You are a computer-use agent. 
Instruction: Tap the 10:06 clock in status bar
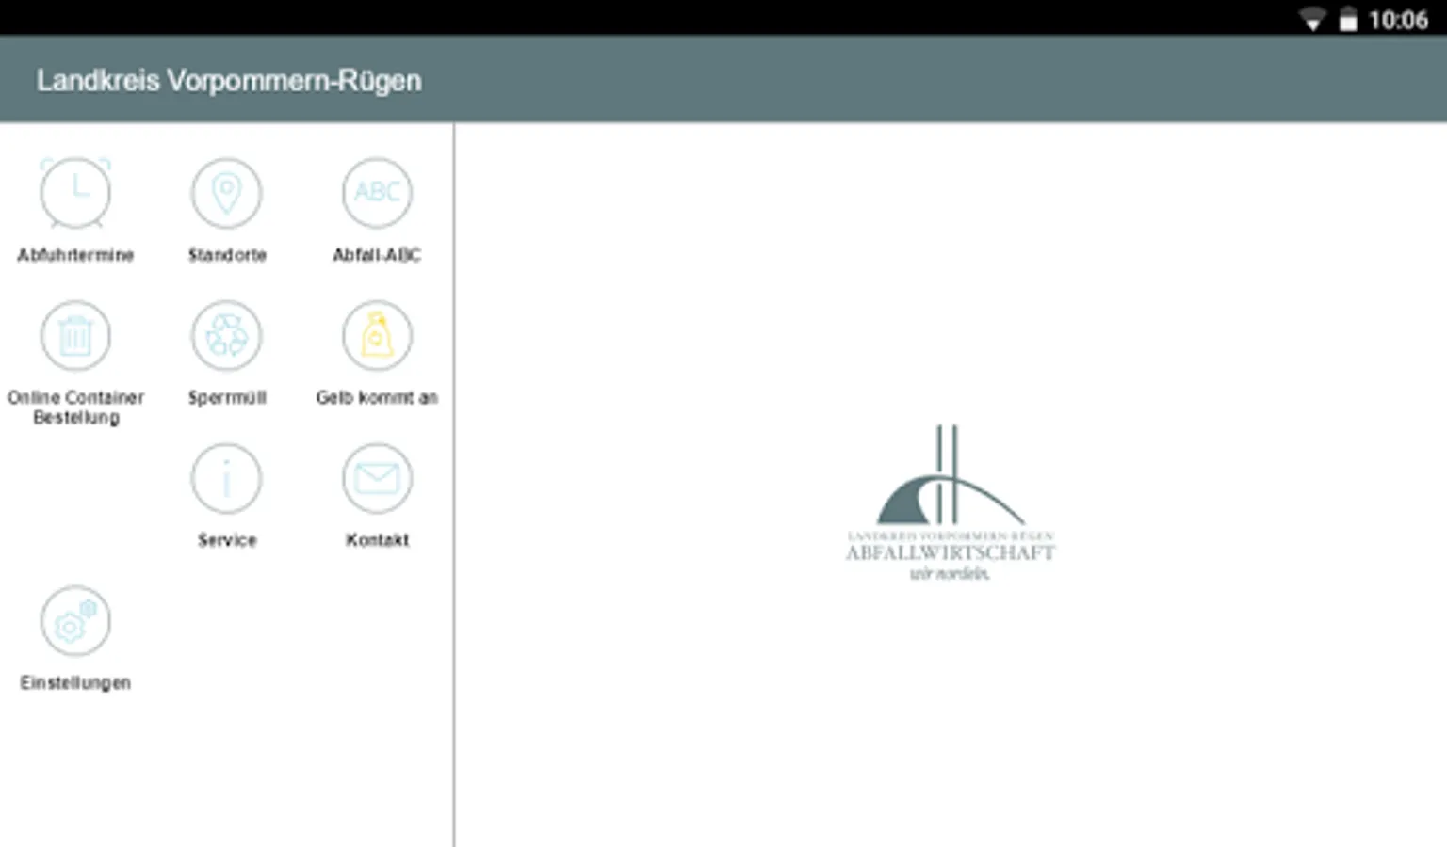click(x=1398, y=20)
